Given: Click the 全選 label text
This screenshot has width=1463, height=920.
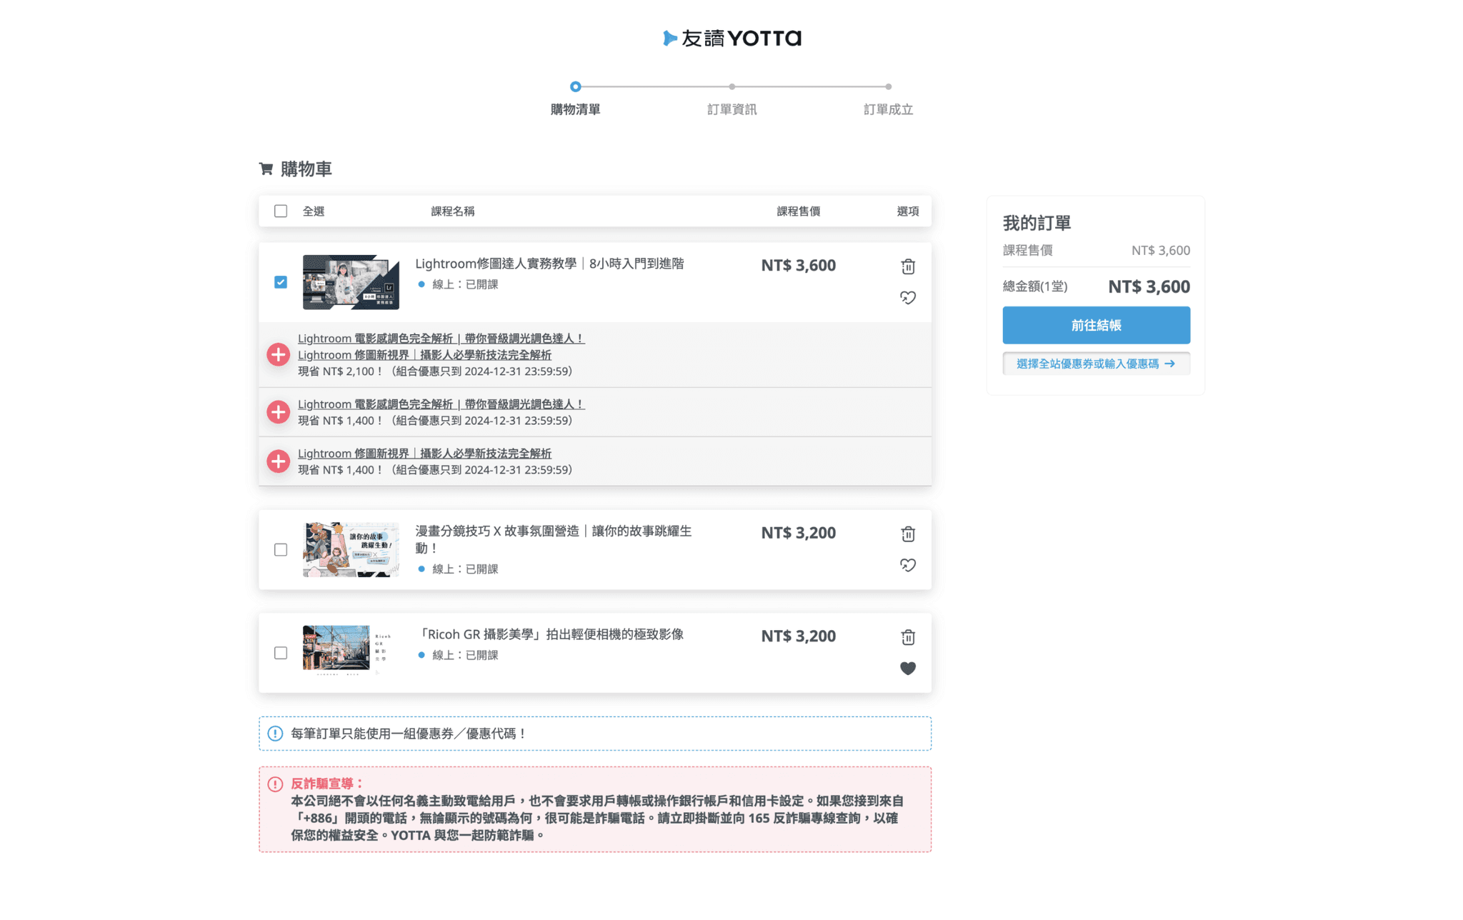Looking at the screenshot, I should tap(313, 211).
